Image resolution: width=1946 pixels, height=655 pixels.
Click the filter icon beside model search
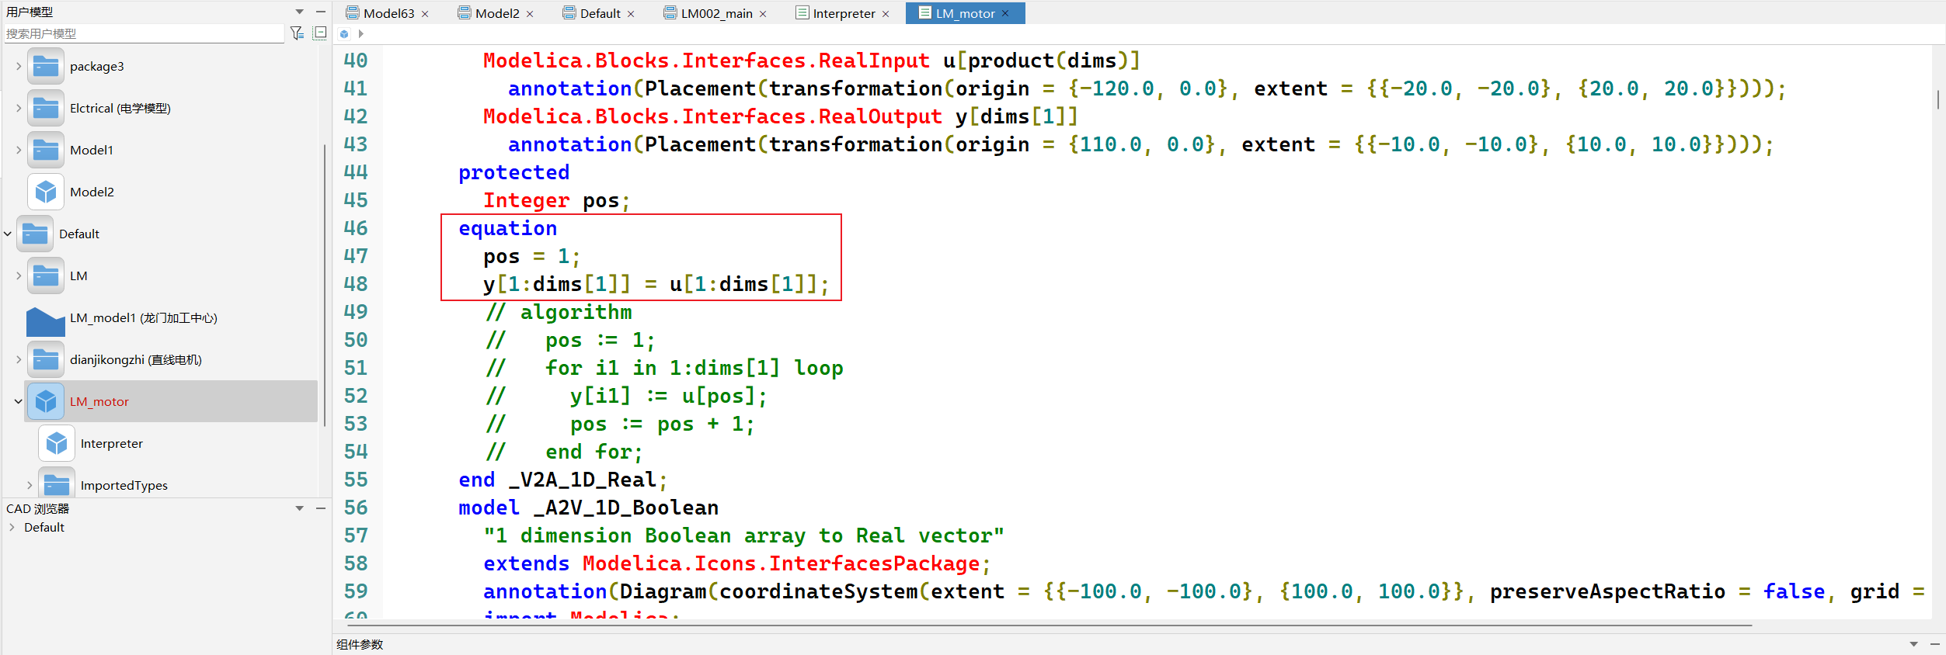[297, 33]
